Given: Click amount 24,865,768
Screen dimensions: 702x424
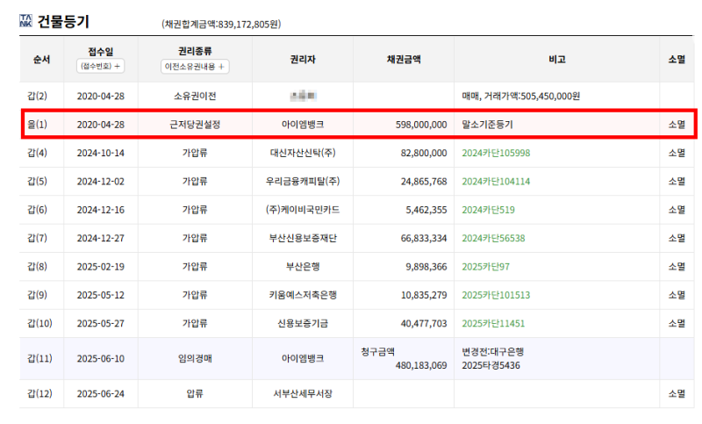Looking at the screenshot, I should [x=424, y=182].
